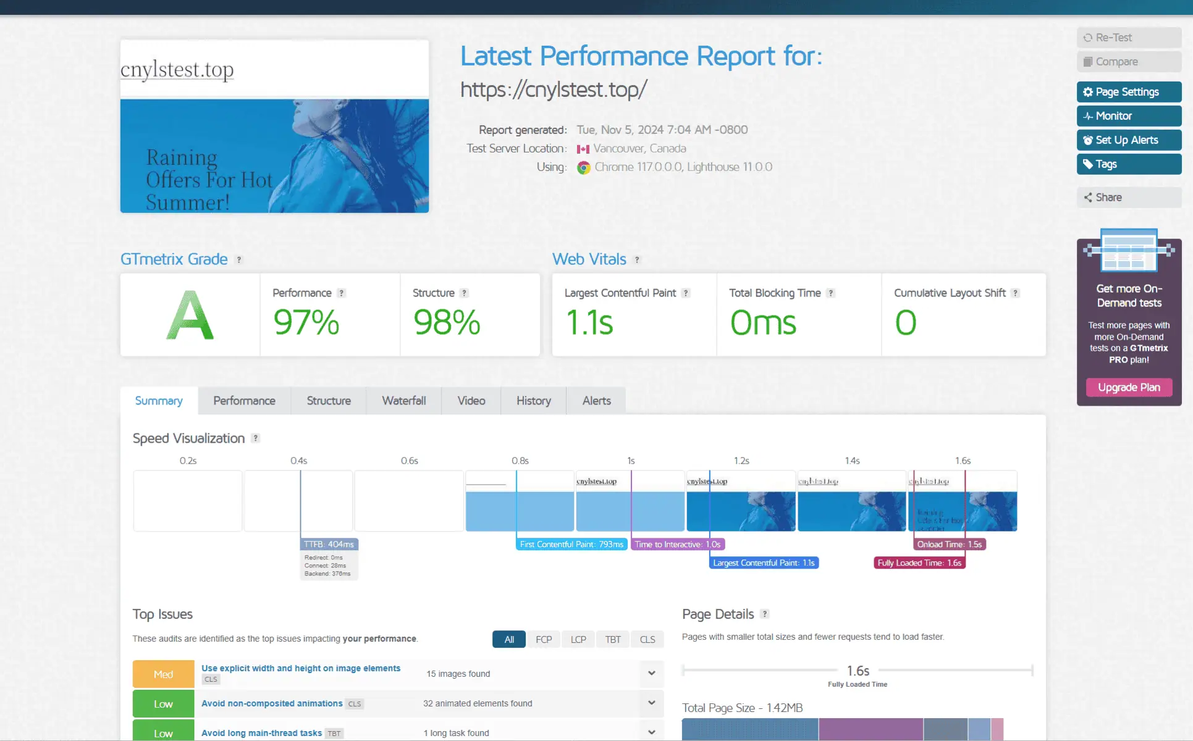Open Total Blocking Time help icon

(831, 293)
